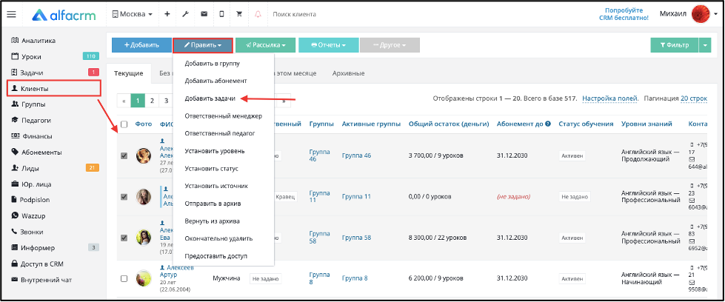Switch to the Архивные tab

[349, 73]
